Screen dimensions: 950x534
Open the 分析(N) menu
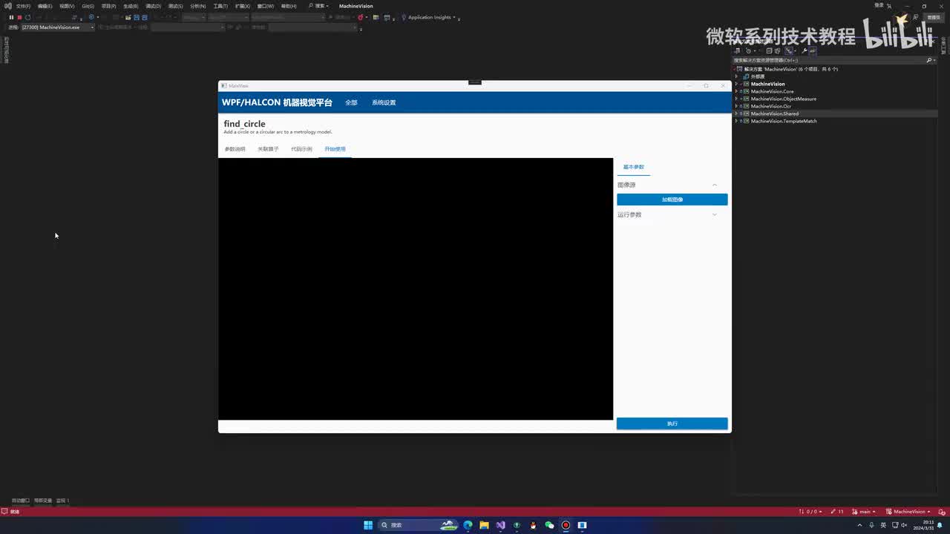click(197, 6)
